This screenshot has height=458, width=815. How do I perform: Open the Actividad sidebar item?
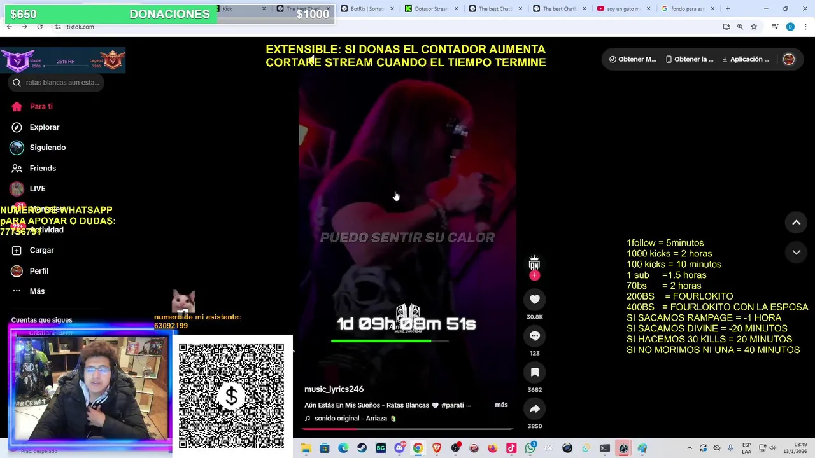click(x=38, y=230)
